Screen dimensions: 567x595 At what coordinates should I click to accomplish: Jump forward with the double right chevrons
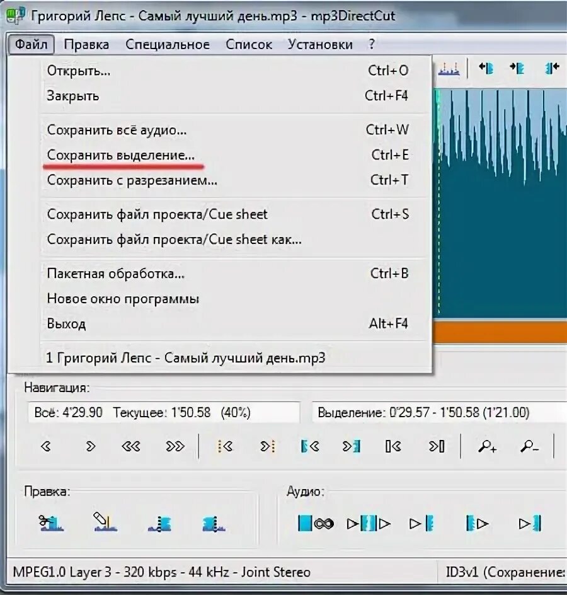(175, 446)
